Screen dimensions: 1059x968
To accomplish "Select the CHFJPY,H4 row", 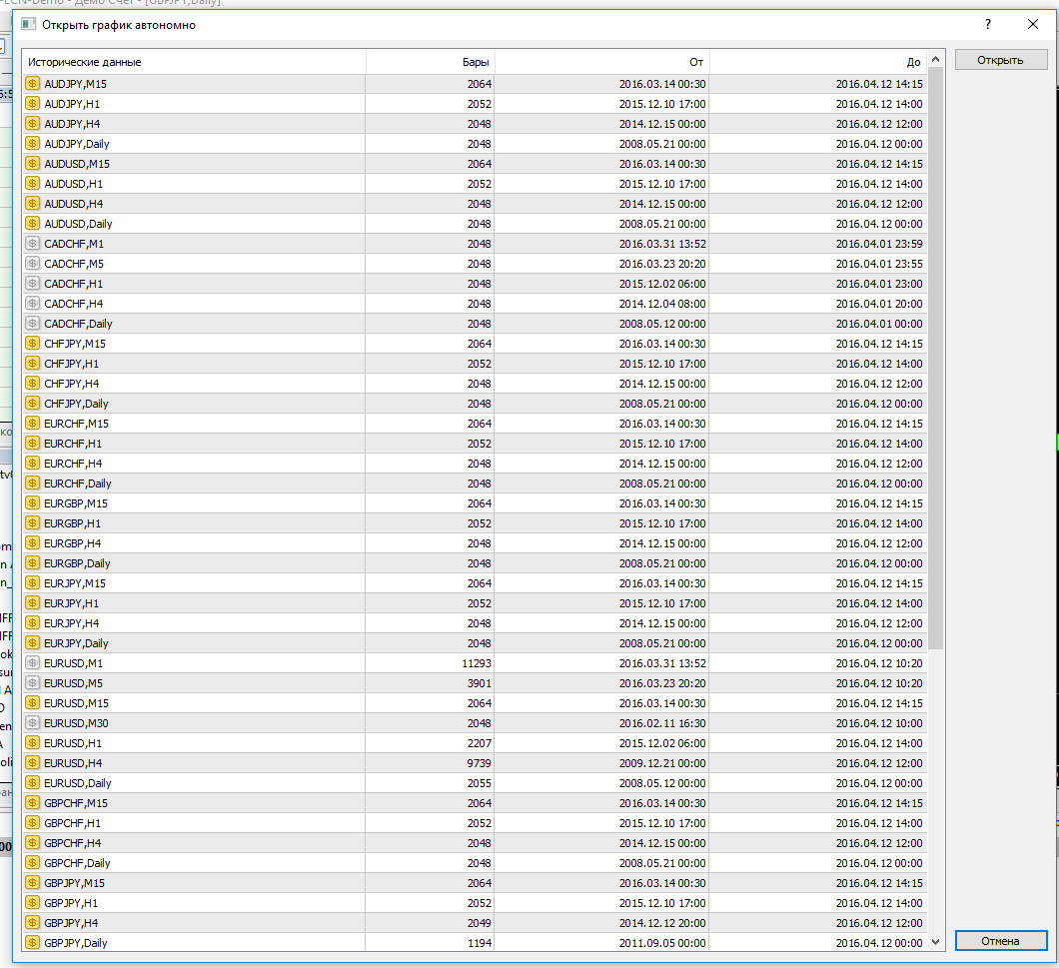I will (x=475, y=384).
